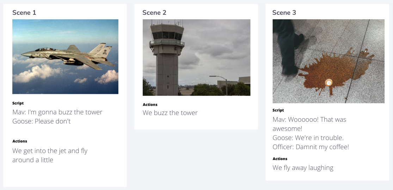Open the spilled coffee image

328,61
